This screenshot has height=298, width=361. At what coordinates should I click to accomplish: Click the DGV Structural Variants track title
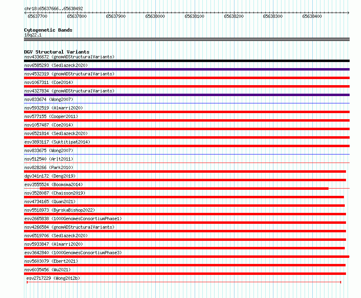[x=57, y=52]
